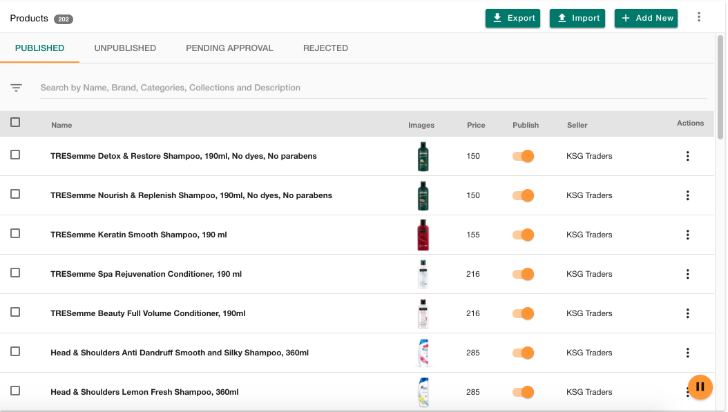Open TRESemme Nourish & Replenish bottle image
728x412 pixels.
423,196
